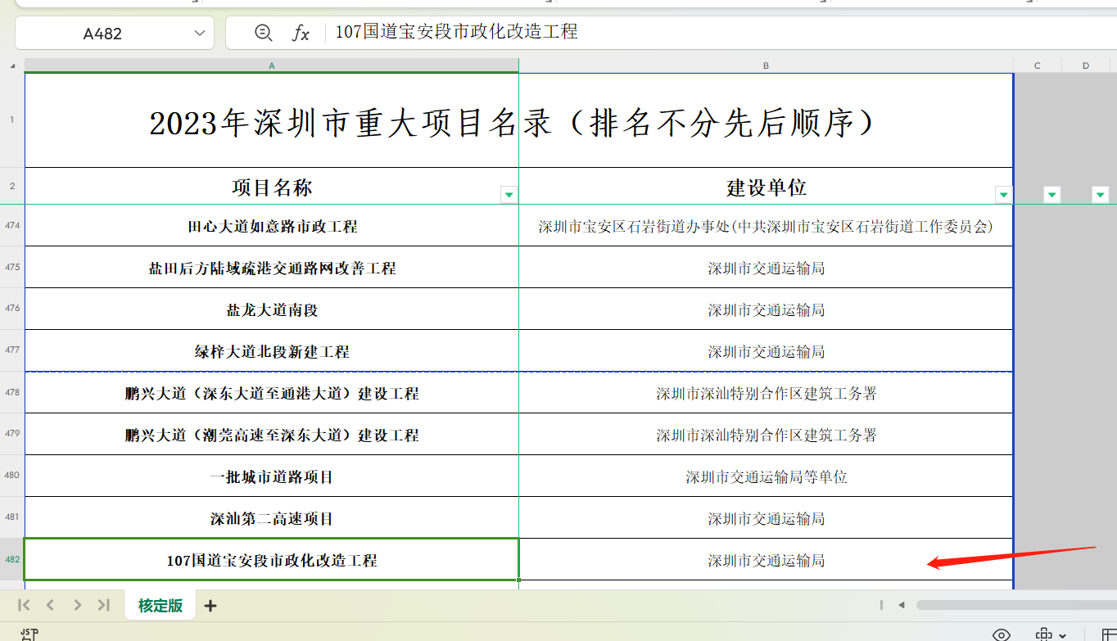
Task: Switch to the 核定版 sheet tab
Action: [x=160, y=606]
